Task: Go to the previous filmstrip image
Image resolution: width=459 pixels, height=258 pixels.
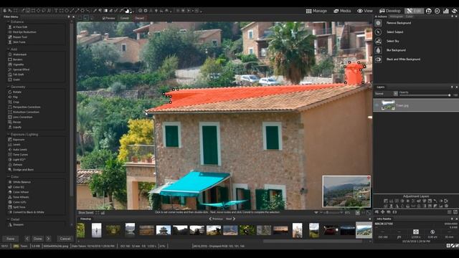Action: [x=216, y=219]
